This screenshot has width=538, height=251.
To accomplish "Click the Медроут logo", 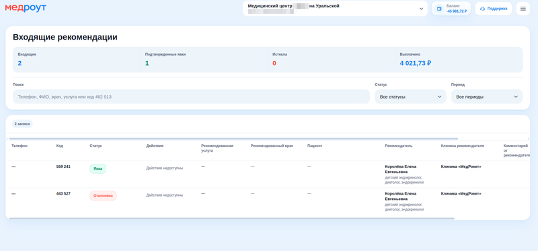I will [x=26, y=8].
